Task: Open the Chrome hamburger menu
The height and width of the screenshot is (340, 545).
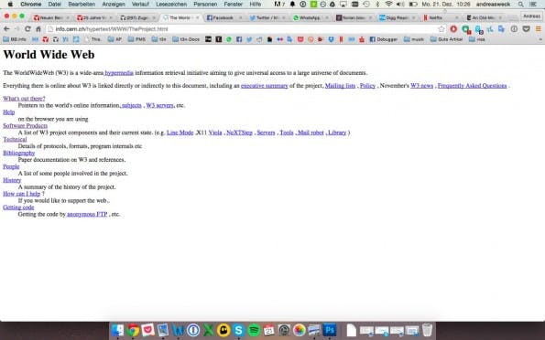Action: [x=538, y=29]
